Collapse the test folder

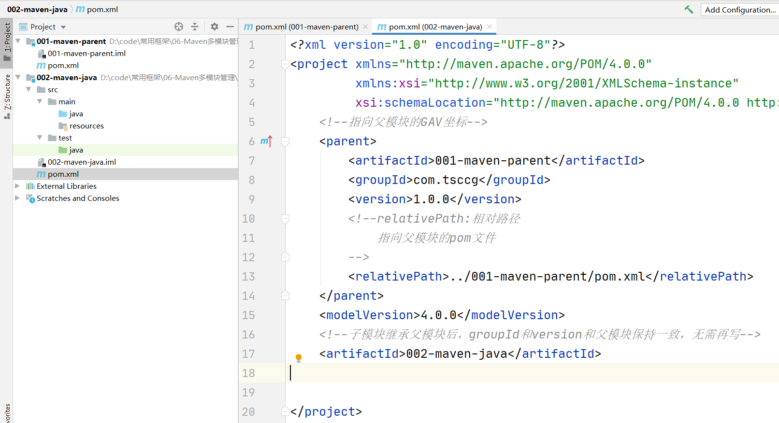coord(40,138)
